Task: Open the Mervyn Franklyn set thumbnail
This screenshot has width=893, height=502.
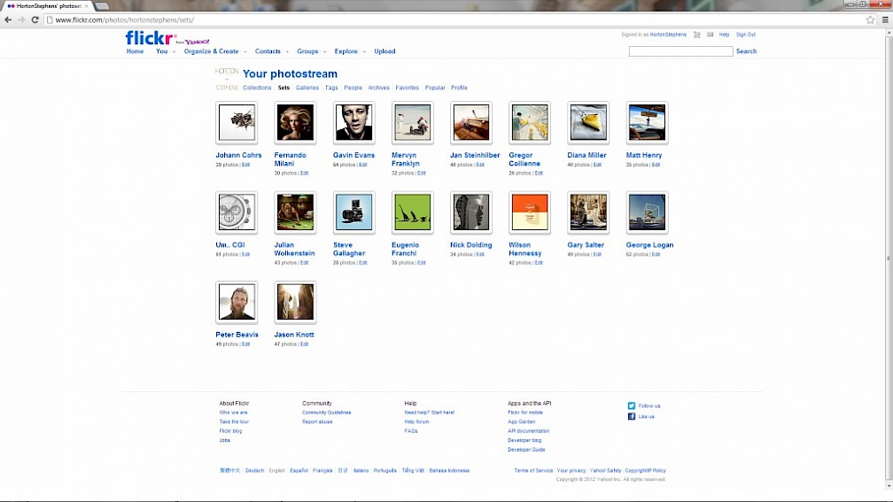Action: pyautogui.click(x=412, y=122)
